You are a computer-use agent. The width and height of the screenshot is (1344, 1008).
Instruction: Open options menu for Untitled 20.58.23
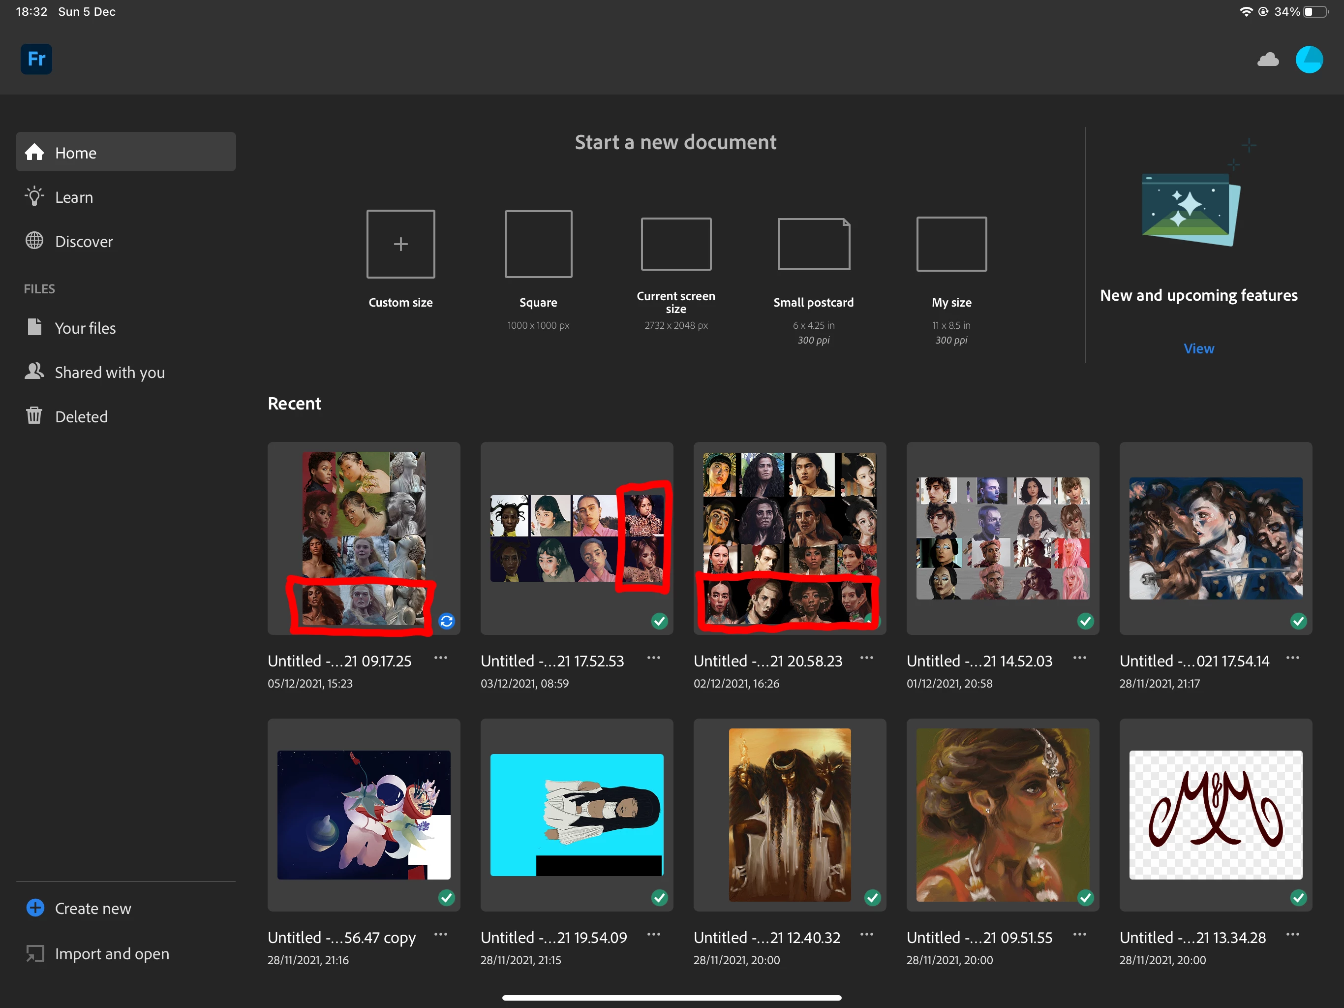tap(866, 658)
